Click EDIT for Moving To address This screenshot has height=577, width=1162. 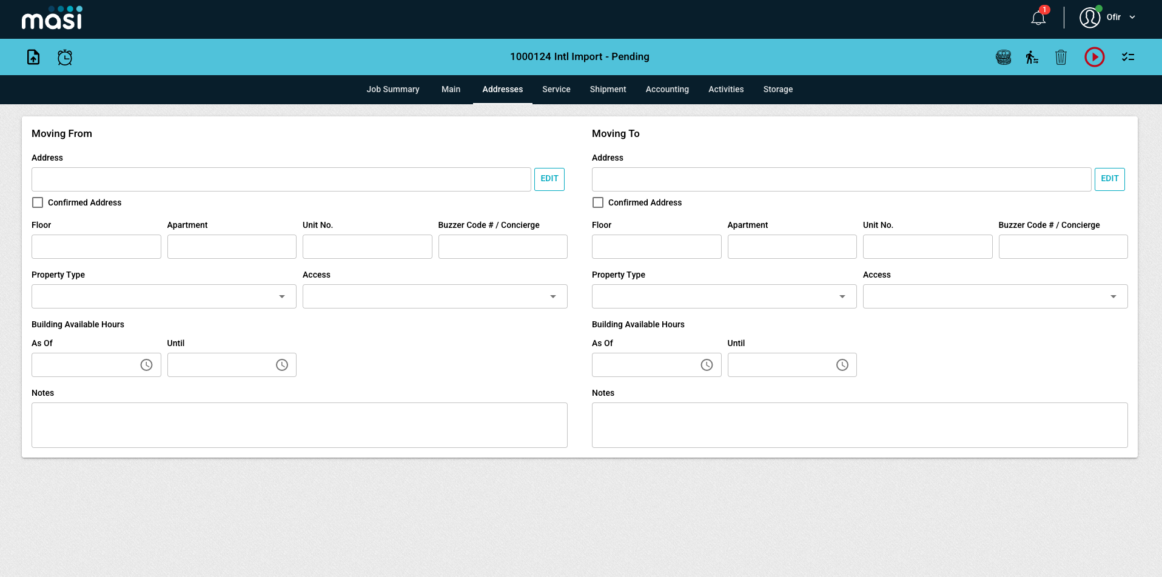[x=1109, y=179]
